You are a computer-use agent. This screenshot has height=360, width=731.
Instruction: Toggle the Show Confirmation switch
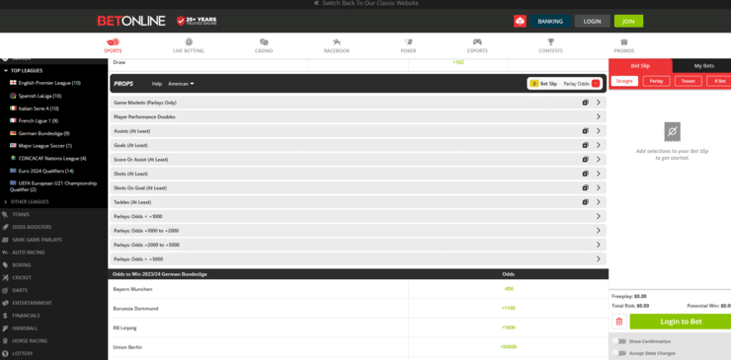pyautogui.click(x=619, y=341)
